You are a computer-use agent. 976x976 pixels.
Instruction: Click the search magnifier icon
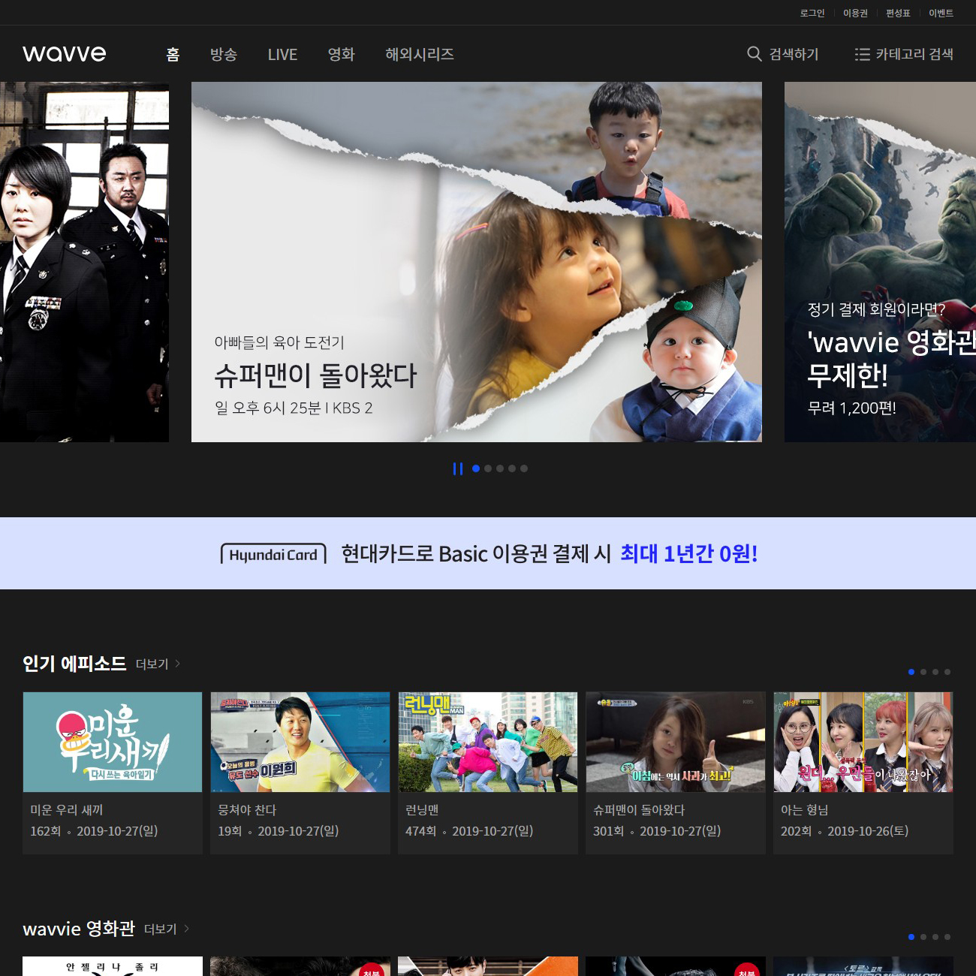(x=754, y=54)
